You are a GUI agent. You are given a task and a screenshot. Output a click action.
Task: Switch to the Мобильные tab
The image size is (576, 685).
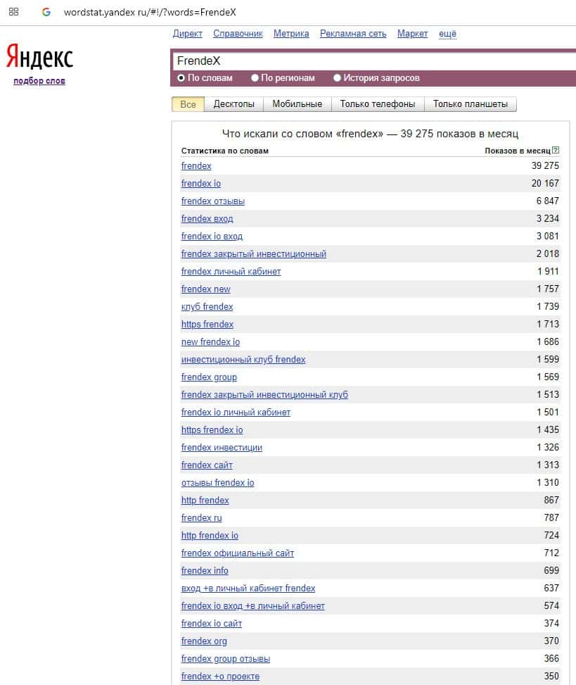(297, 104)
